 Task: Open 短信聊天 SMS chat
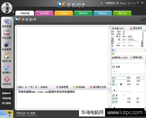click(x=7, y=69)
